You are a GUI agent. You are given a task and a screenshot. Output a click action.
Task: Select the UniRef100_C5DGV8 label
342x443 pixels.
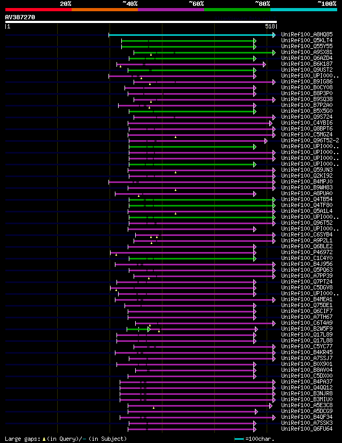307,288
